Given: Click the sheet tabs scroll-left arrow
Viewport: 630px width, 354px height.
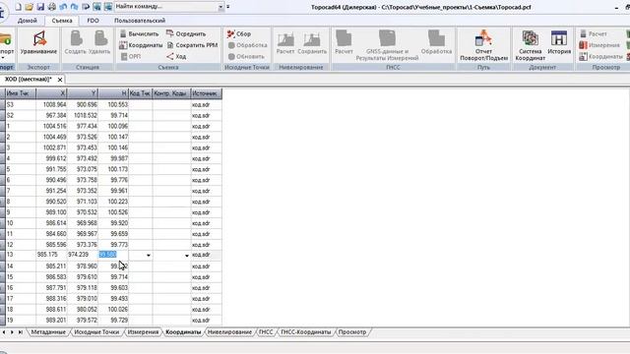Looking at the screenshot, I should coord(4,332).
